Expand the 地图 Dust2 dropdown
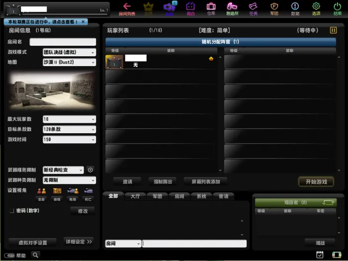 click(x=69, y=62)
